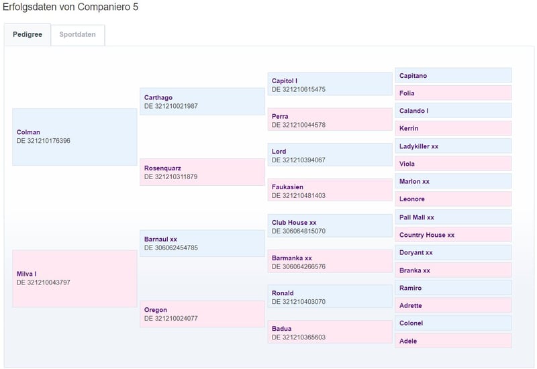537x369 pixels.
Task: Open Capitol I pedigree entry
Action: (x=330, y=85)
